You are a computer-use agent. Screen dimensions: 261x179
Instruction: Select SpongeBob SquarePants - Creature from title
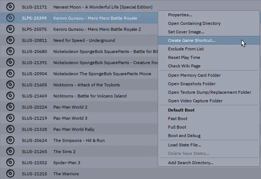(106, 63)
